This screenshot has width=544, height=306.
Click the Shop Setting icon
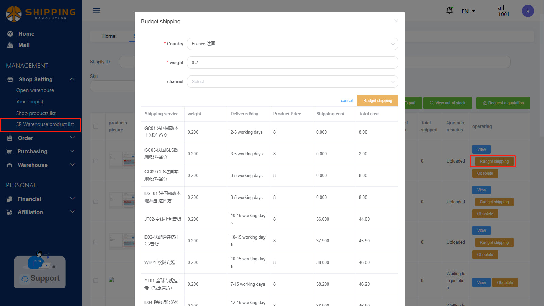coord(10,79)
